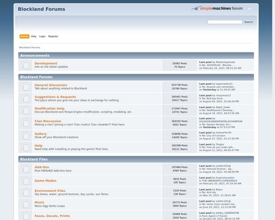
Task: Open poster profile Superstarxalien
Action: pyautogui.click(x=225, y=178)
